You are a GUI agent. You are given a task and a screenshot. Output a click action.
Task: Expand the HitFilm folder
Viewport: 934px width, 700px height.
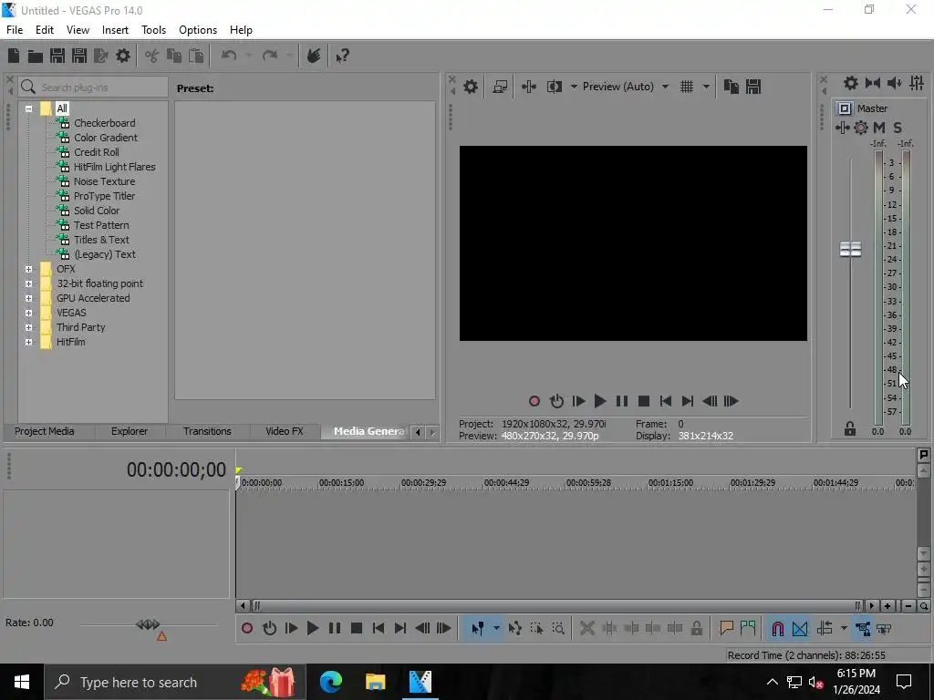(28, 343)
